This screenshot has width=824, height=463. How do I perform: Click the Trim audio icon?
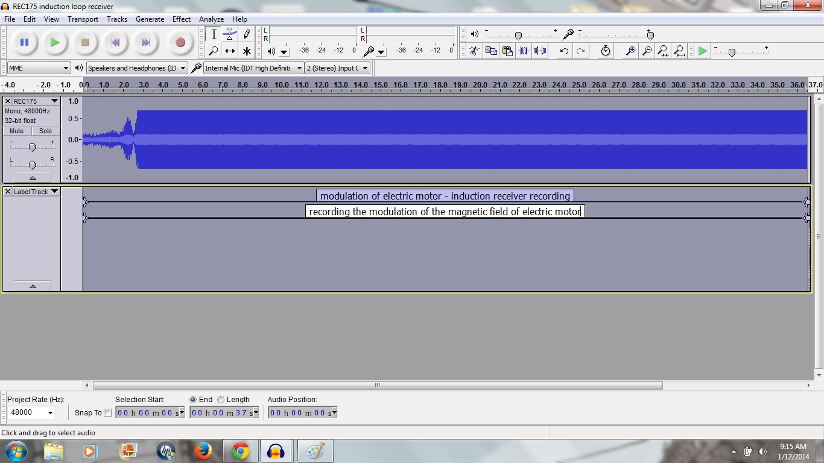tap(524, 51)
